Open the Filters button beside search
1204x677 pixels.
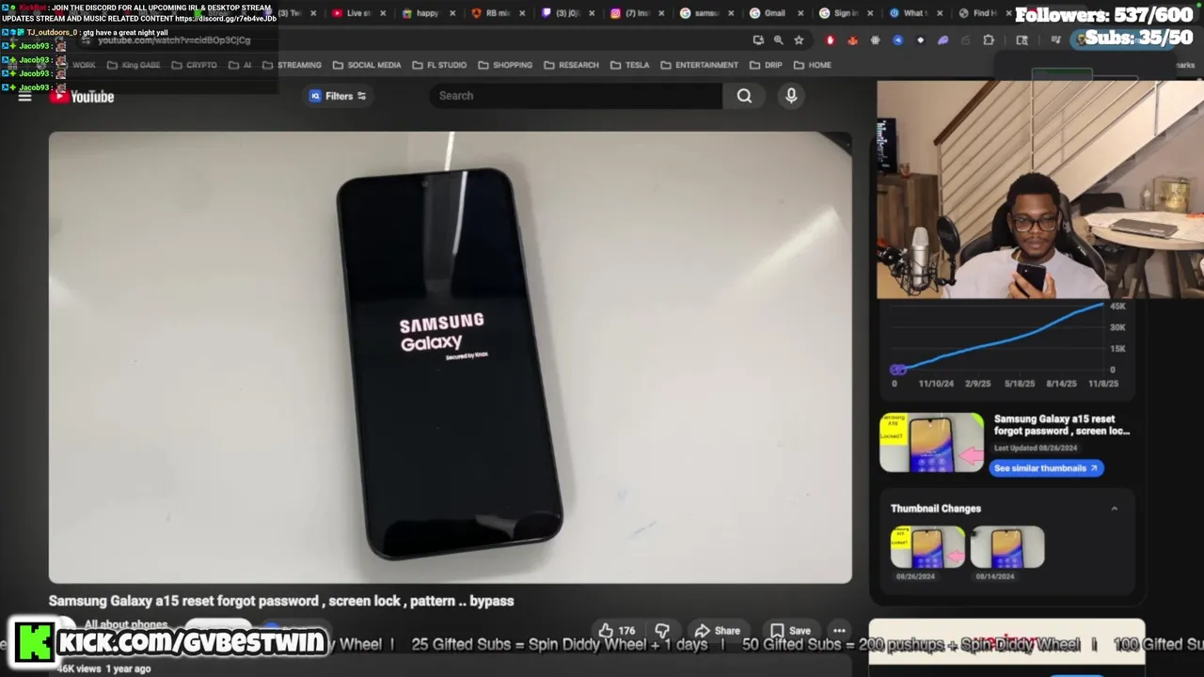coord(338,96)
